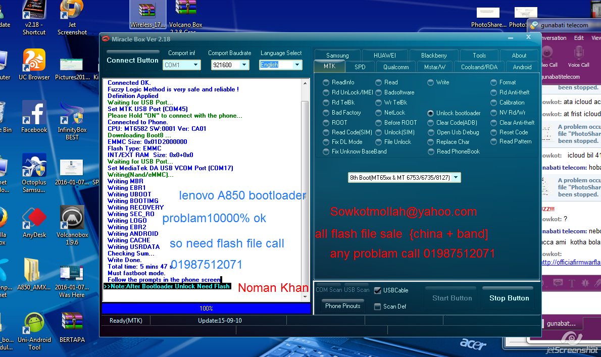Click the Update:15-09-10 status text
This screenshot has width=601, height=357.
[x=220, y=320]
